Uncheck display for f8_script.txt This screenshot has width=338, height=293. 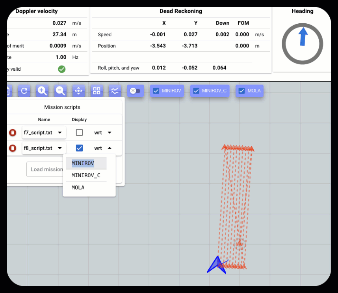pos(79,148)
